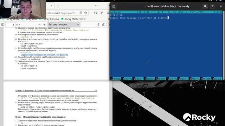Click F10 Выход in mcedit bar

[x=217, y=79]
